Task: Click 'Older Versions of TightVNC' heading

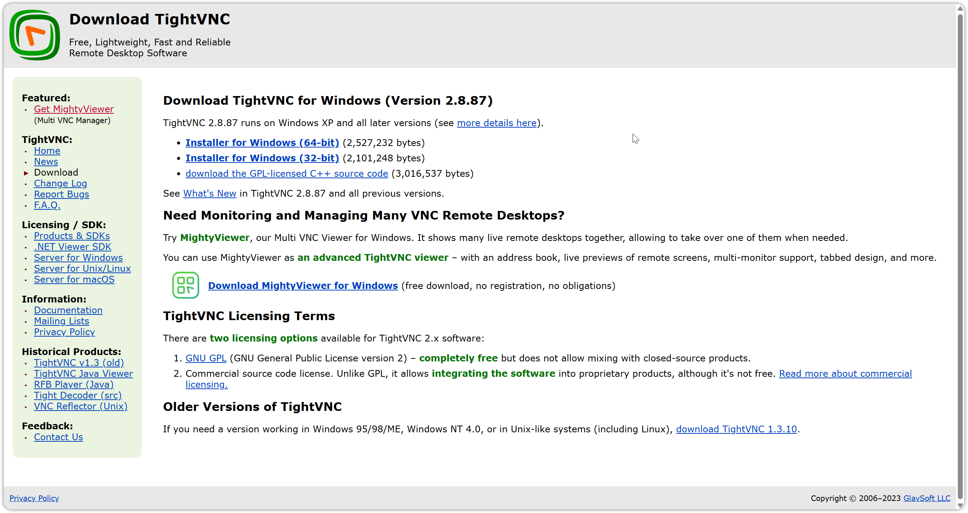Action: [252, 407]
